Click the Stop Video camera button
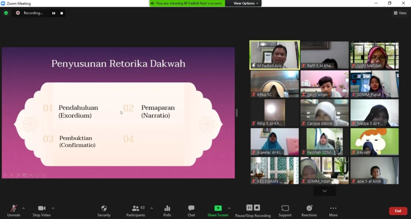This screenshot has width=411, height=219. click(41, 208)
